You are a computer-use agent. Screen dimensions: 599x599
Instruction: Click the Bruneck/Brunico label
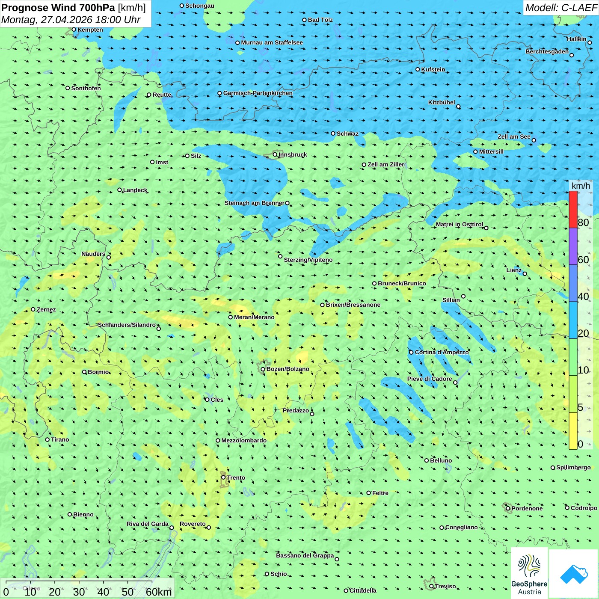coord(402,283)
